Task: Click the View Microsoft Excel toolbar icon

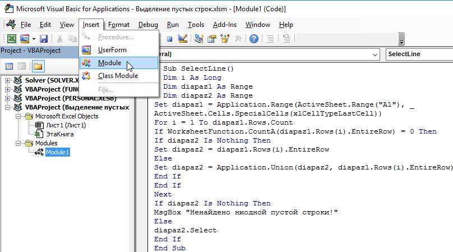Action: (11, 39)
